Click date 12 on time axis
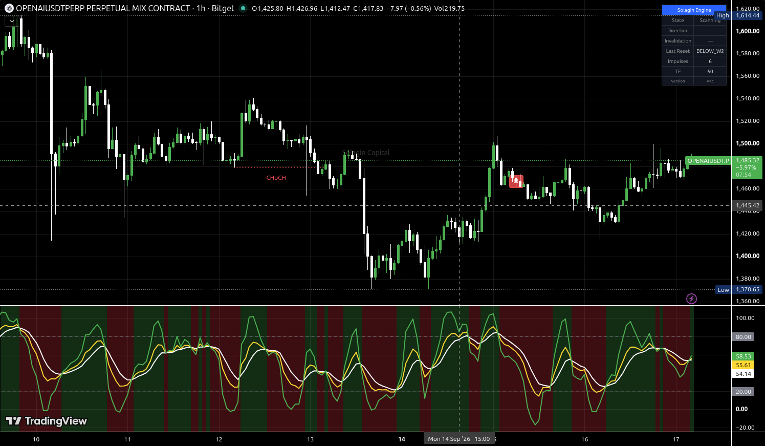This screenshot has width=765, height=446. [219, 439]
